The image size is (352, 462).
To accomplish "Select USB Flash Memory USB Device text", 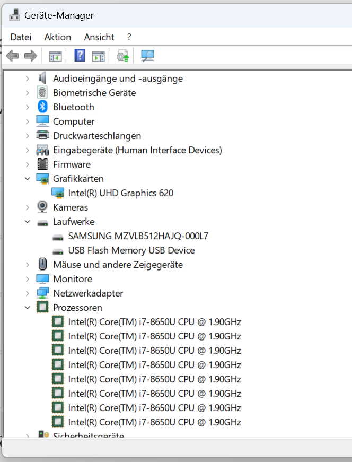I will point(131,250).
